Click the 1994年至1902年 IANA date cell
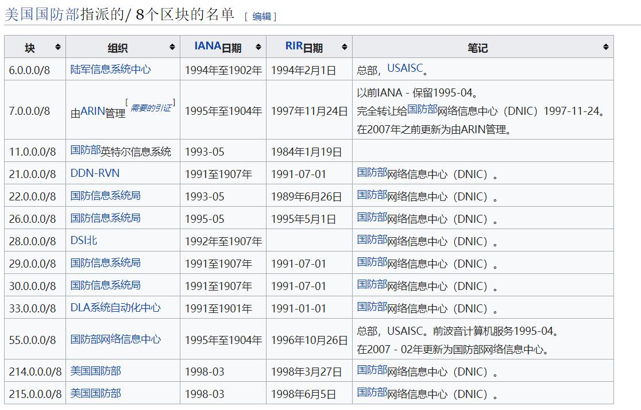This screenshot has height=410, width=641. pos(223,69)
